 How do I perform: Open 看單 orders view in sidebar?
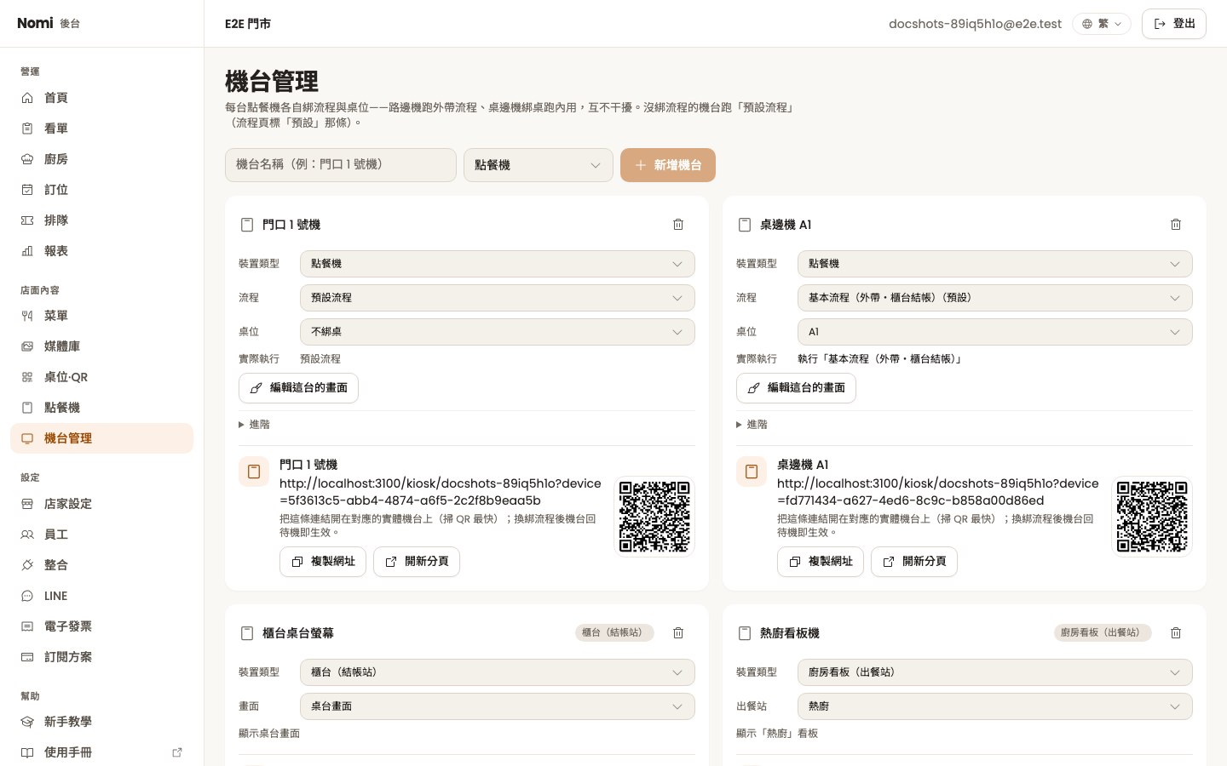pos(101,129)
